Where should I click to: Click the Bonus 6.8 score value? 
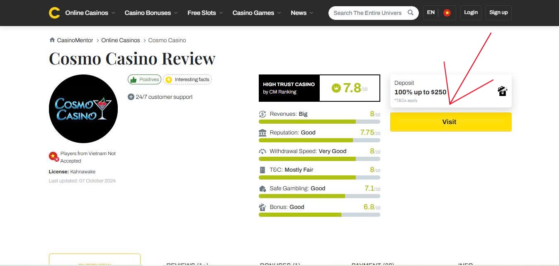pyautogui.click(x=369, y=207)
